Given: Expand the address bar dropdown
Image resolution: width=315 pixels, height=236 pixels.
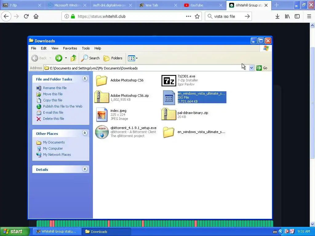Looking at the screenshot, I should coord(251,68).
